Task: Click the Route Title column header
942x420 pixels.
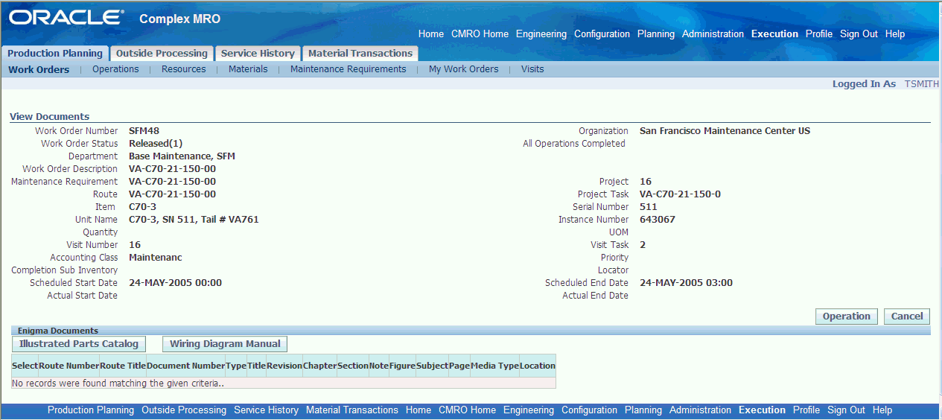Action: pyautogui.click(x=123, y=366)
